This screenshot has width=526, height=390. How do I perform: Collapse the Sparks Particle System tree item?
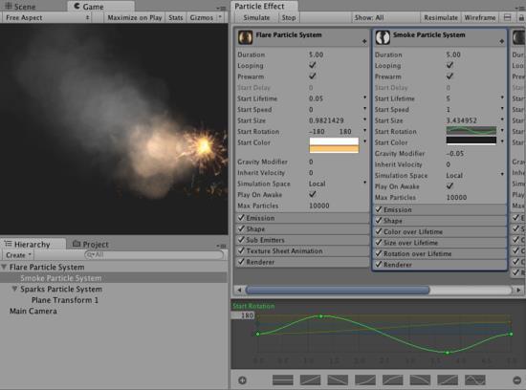coord(14,289)
